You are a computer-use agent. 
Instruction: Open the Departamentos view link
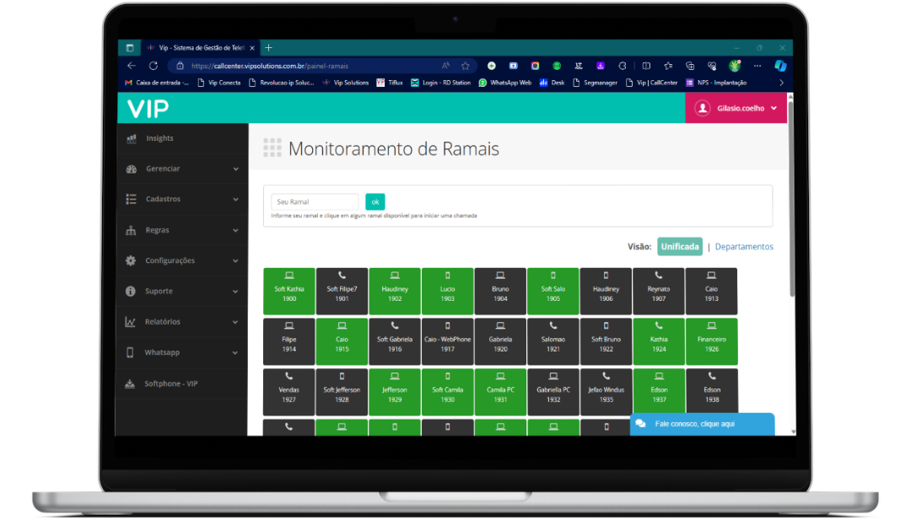pos(744,247)
